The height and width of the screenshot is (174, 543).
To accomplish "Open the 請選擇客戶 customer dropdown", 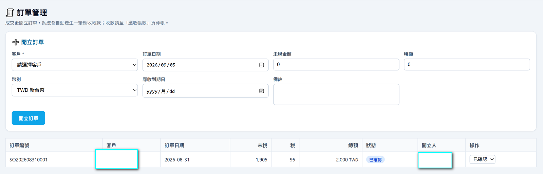I will (75, 65).
